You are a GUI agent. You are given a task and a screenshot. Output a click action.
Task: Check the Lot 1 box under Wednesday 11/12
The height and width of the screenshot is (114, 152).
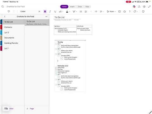tap(56, 74)
